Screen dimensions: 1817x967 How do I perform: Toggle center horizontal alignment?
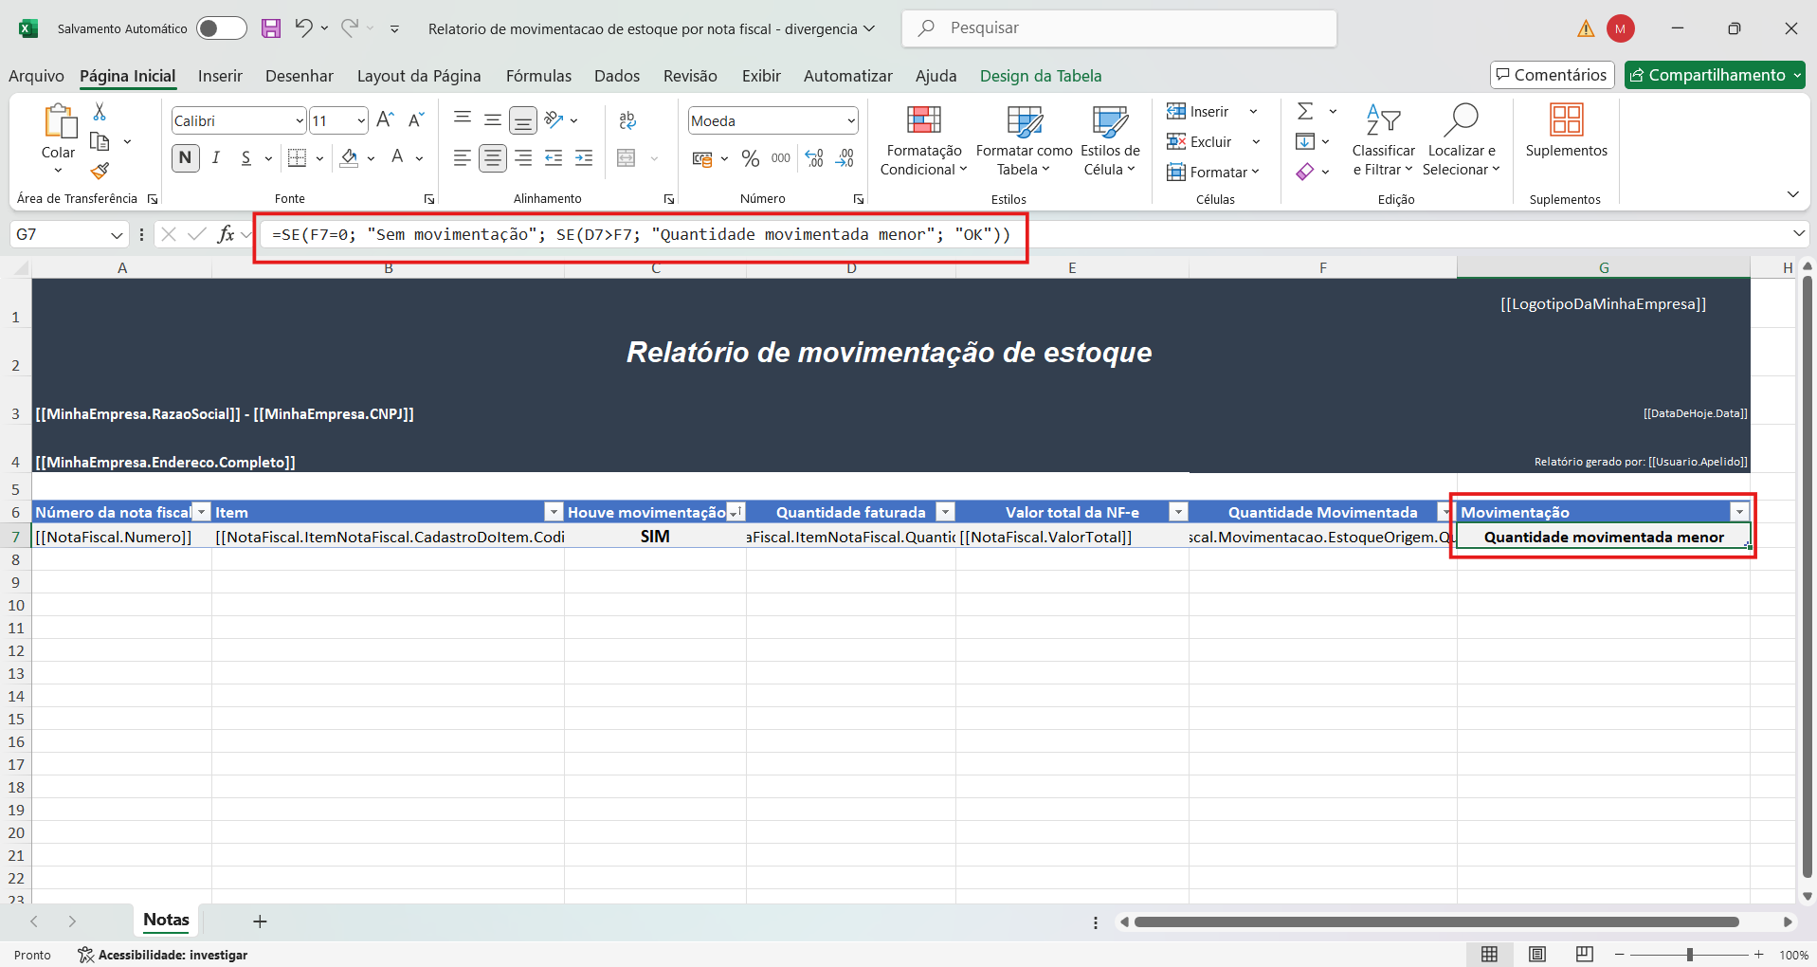[493, 158]
